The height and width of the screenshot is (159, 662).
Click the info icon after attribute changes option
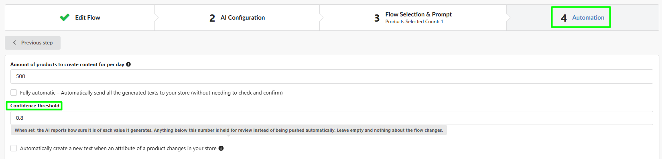click(x=221, y=148)
